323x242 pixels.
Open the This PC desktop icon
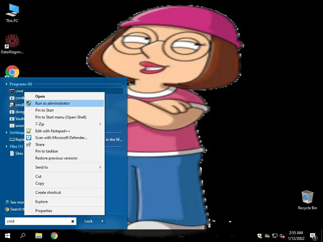click(x=12, y=13)
